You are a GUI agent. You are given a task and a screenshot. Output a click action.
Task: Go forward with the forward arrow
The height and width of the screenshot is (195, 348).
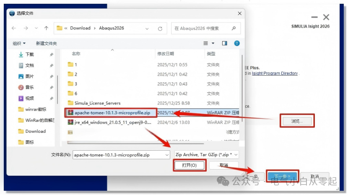[x=26, y=28]
